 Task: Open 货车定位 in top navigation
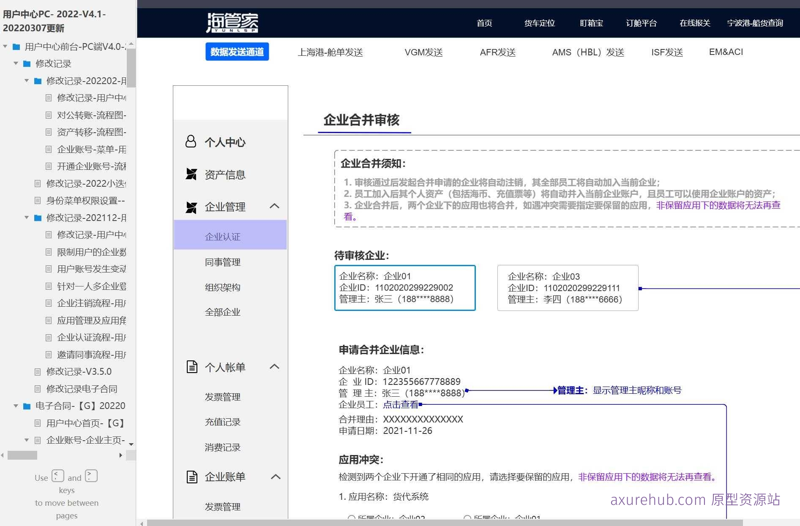539,23
